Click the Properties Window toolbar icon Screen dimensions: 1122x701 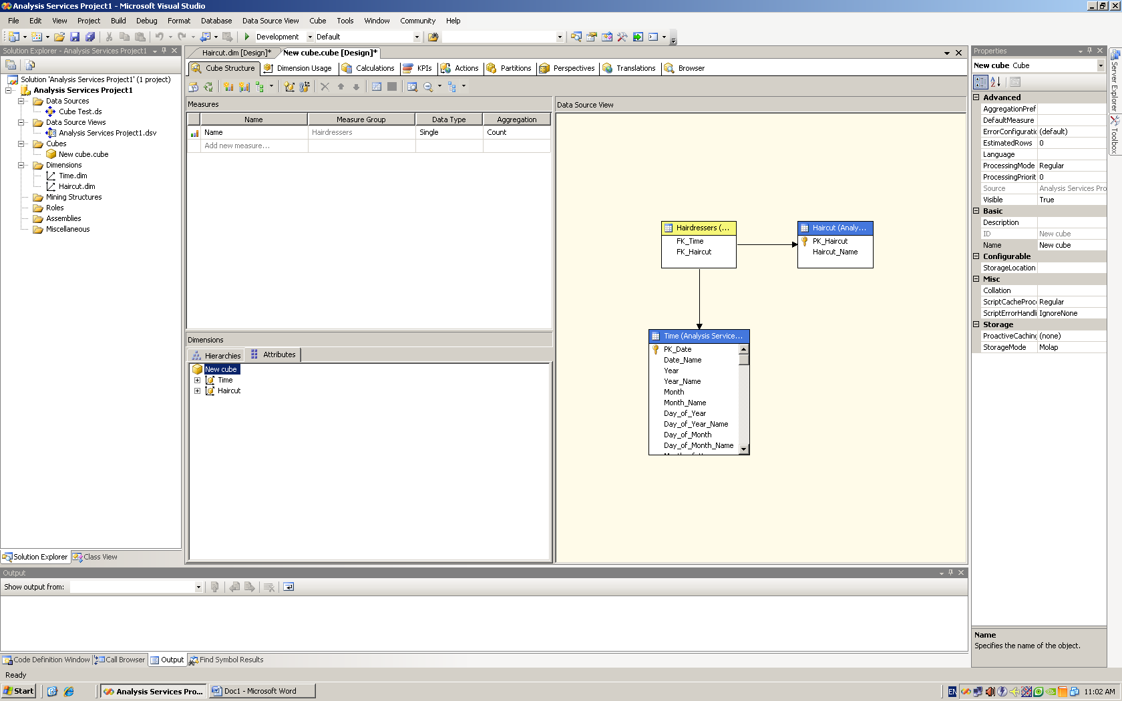(x=592, y=37)
